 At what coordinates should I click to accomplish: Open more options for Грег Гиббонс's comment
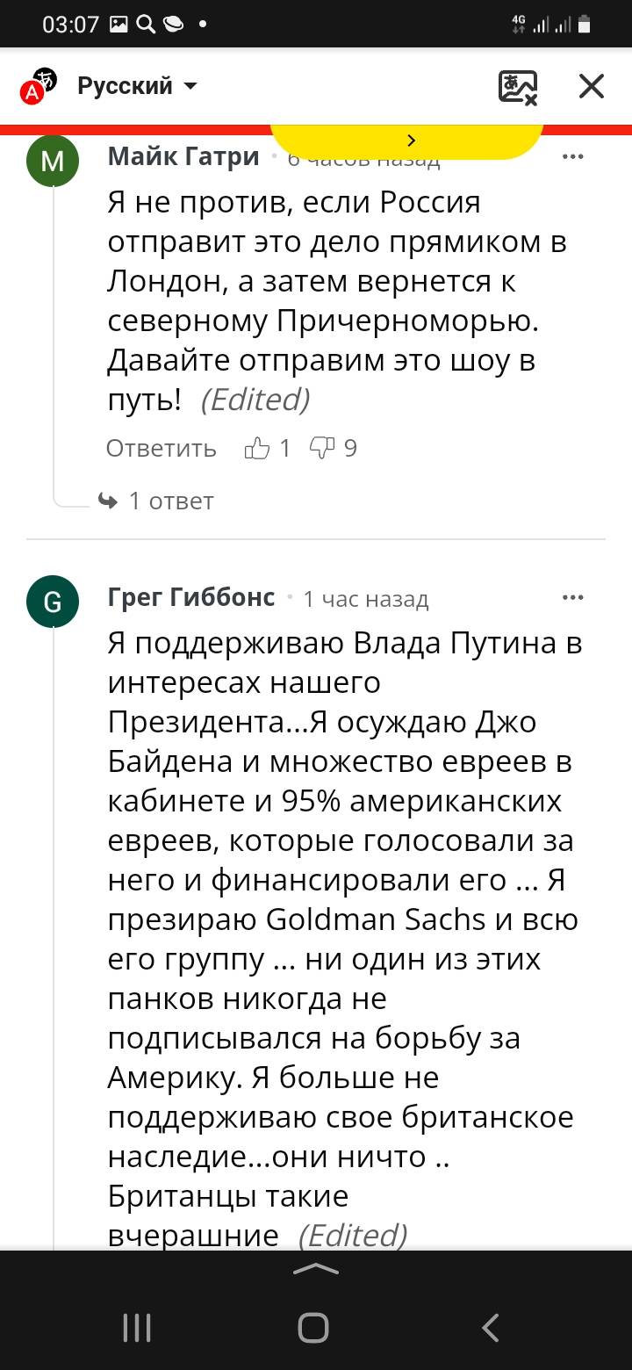[572, 598]
